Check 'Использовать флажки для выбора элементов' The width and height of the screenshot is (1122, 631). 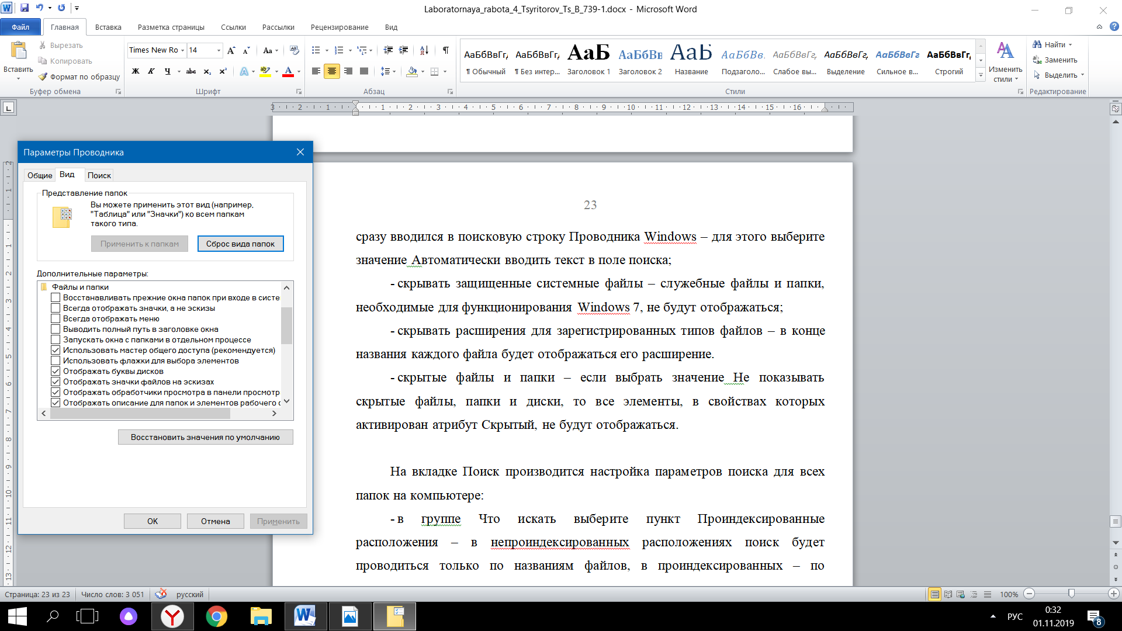[x=56, y=360]
